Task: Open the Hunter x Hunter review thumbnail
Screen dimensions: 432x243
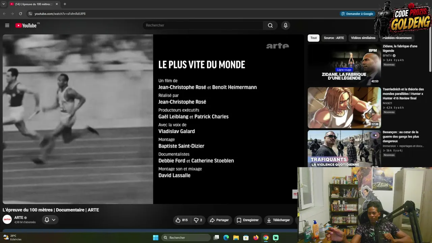Action: coord(344,108)
